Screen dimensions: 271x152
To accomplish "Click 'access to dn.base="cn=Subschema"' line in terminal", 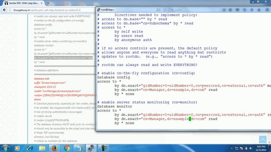I will coord(145,23).
